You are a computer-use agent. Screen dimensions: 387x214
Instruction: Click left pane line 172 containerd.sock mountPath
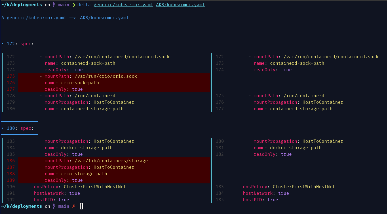[104, 57]
